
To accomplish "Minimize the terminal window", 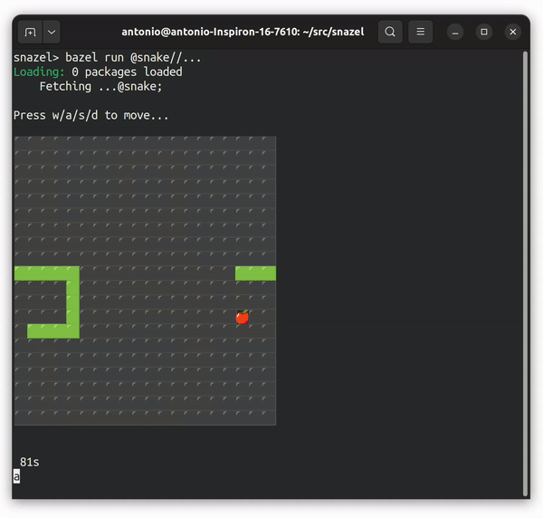I will tap(455, 33).
